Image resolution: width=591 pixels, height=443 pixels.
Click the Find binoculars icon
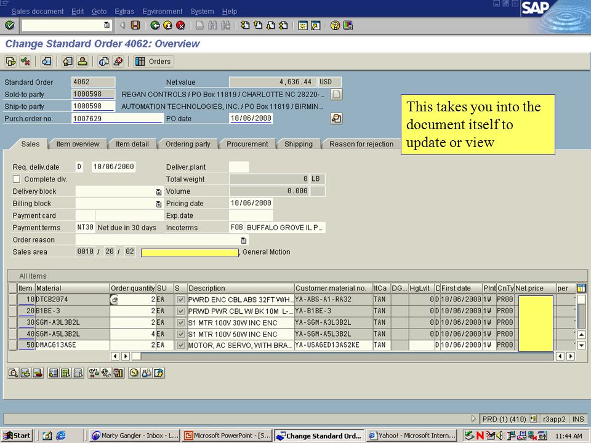(x=212, y=25)
